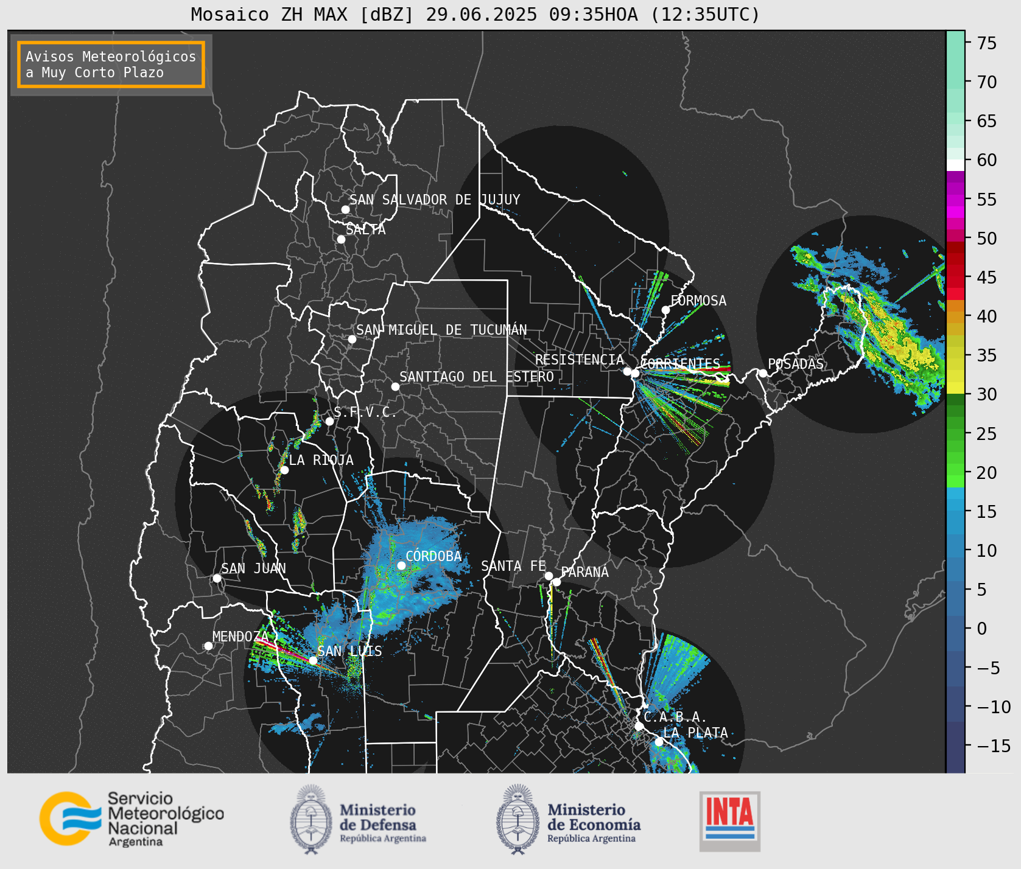
Task: Click the FORMOSA city label
Action: point(698,301)
